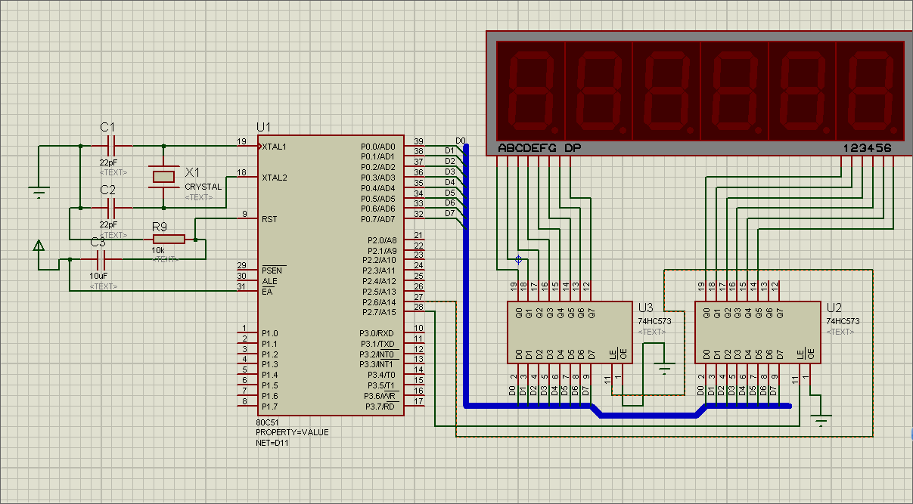Click the P1.0 pin label
913x504 pixels.
click(x=270, y=333)
